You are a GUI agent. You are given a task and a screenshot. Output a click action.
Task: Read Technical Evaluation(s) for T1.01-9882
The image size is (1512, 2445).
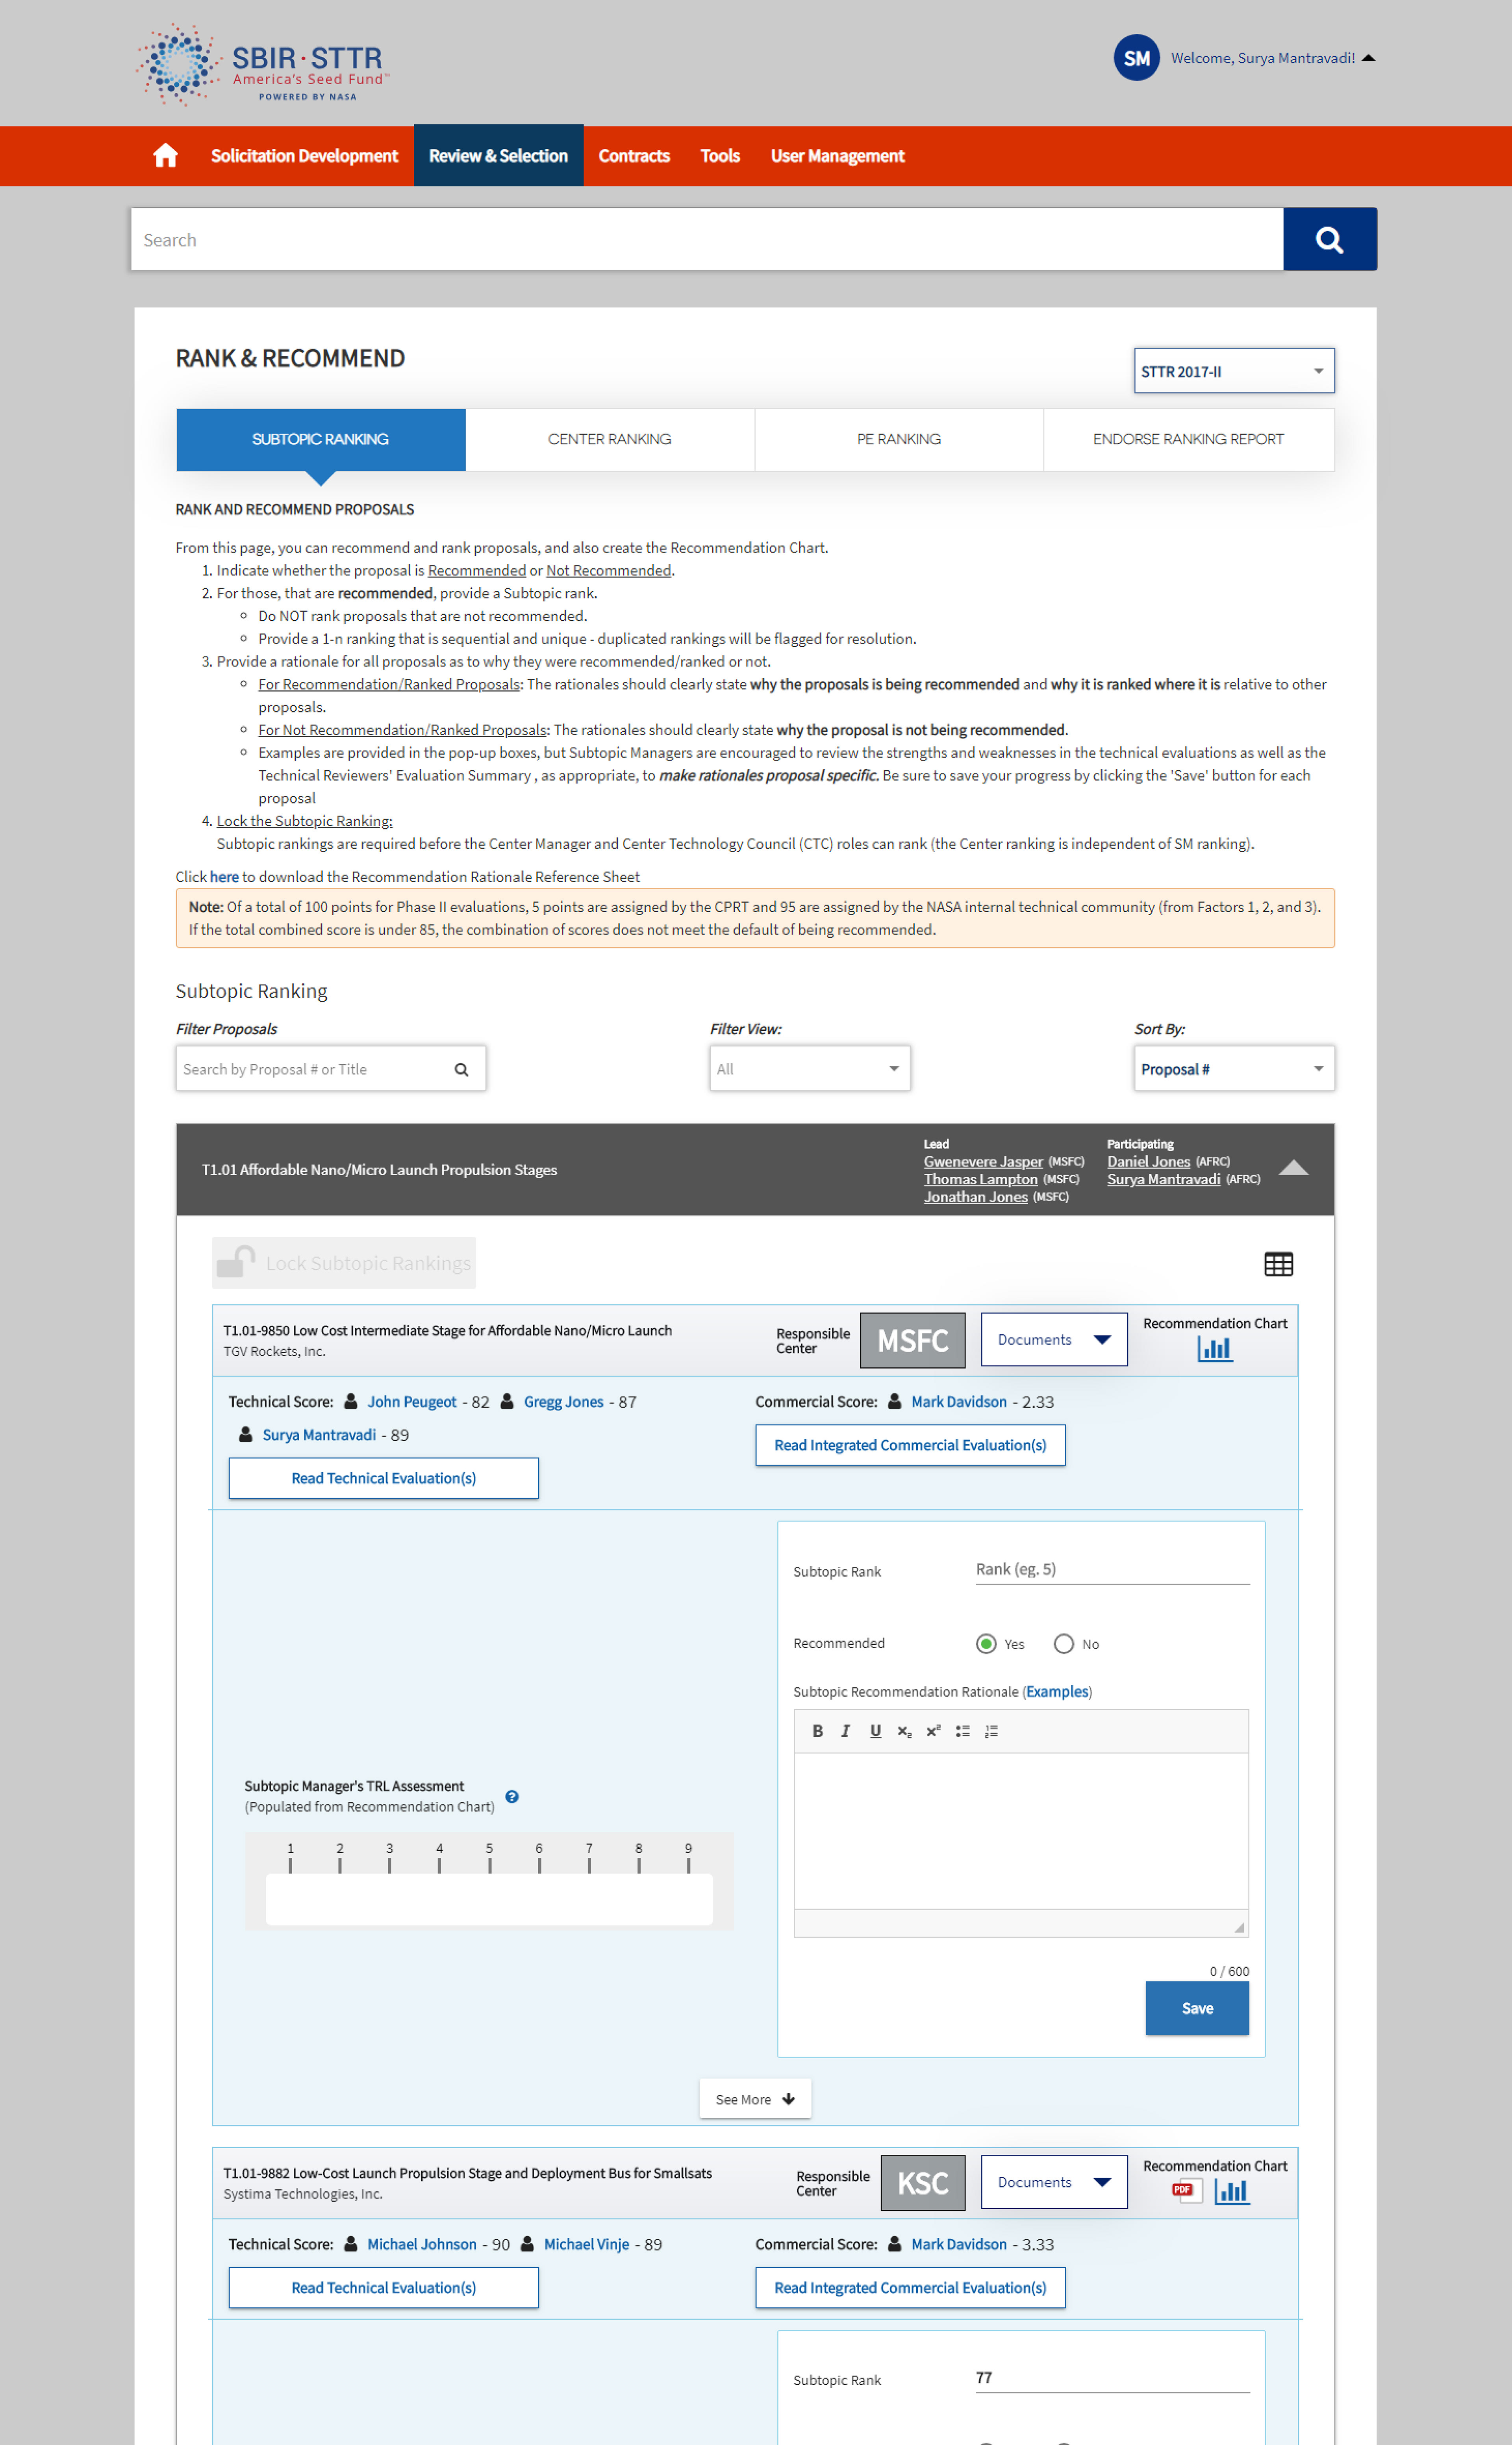point(383,2288)
